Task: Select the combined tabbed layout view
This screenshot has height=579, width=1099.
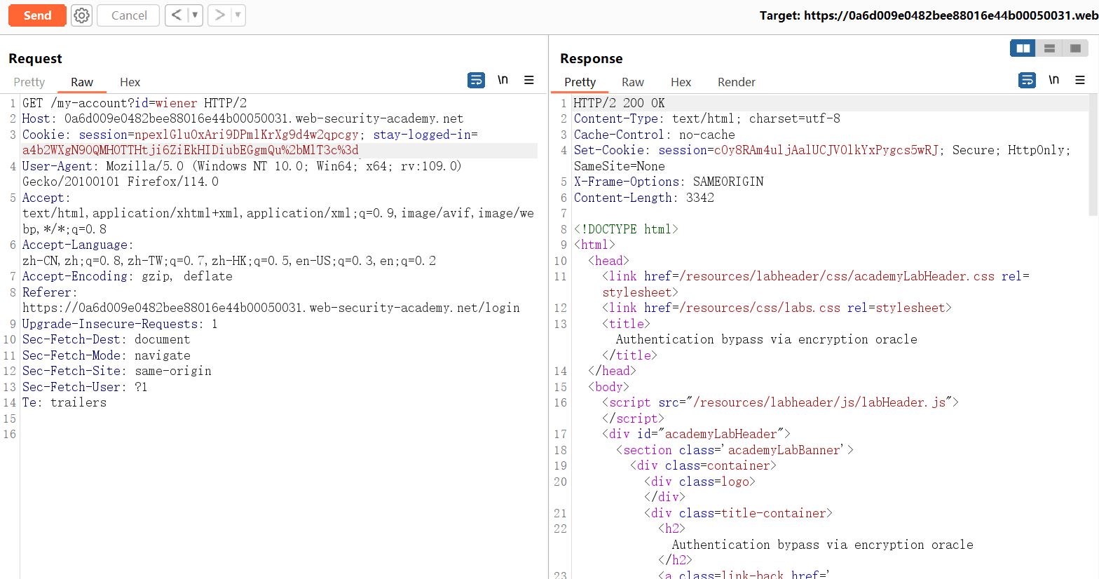Action: (x=1075, y=48)
